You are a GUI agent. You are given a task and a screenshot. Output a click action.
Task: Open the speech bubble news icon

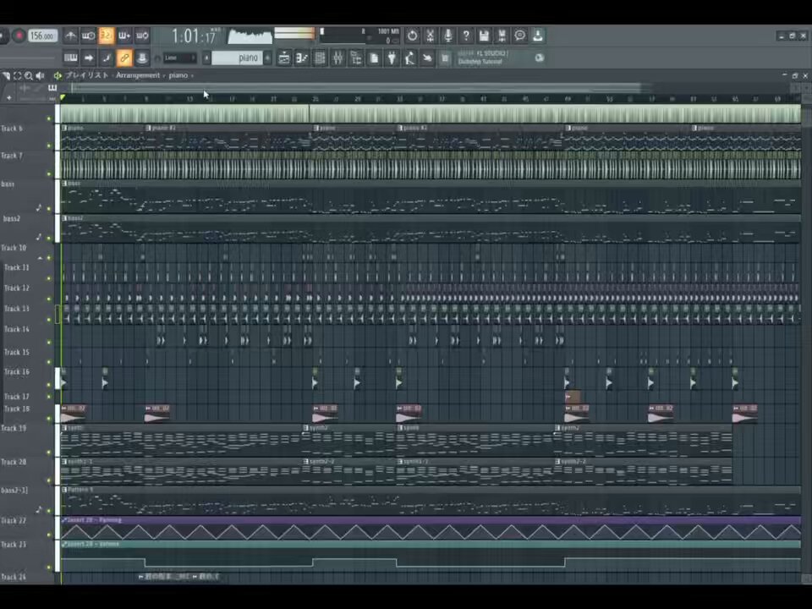pos(519,36)
